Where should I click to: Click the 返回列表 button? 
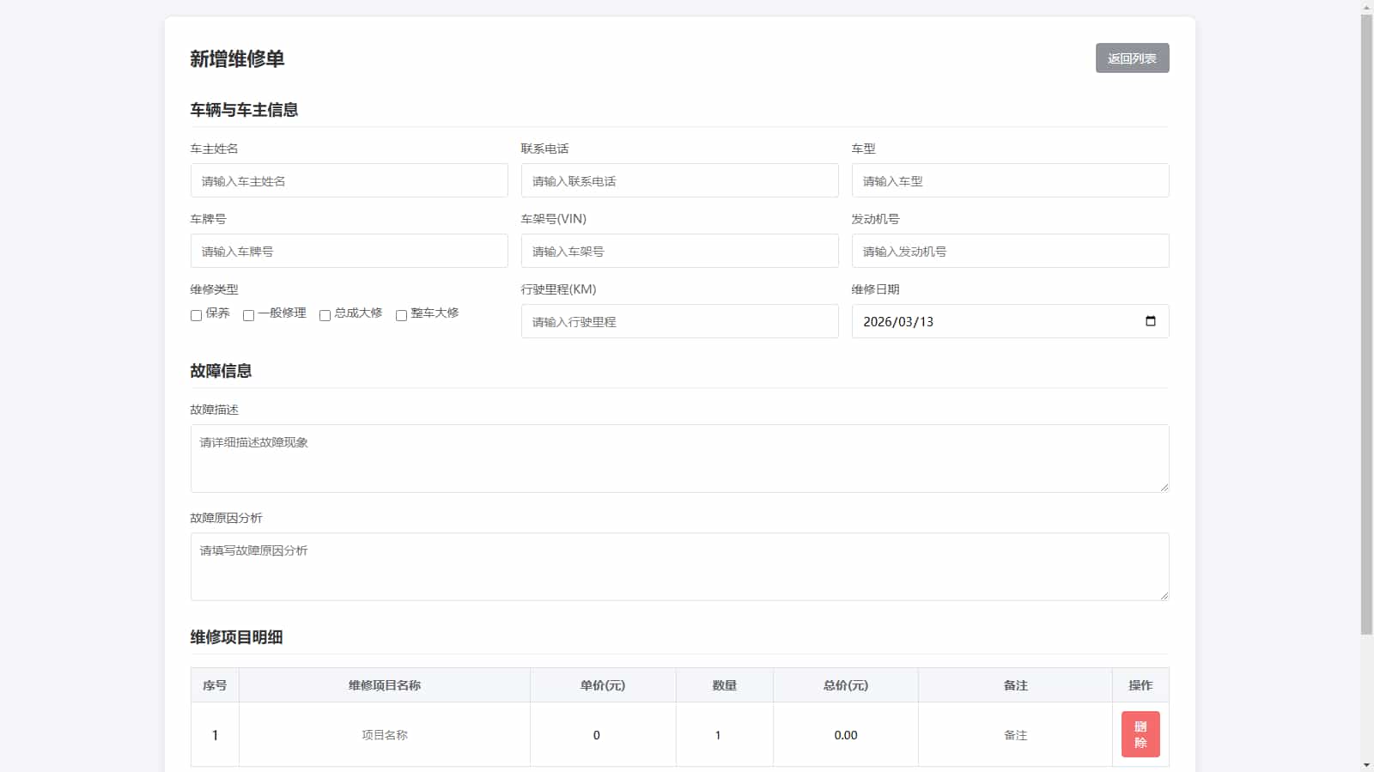[x=1132, y=58]
